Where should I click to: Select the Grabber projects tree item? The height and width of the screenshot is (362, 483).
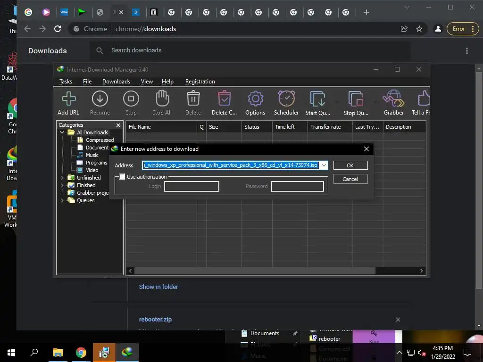click(92, 193)
